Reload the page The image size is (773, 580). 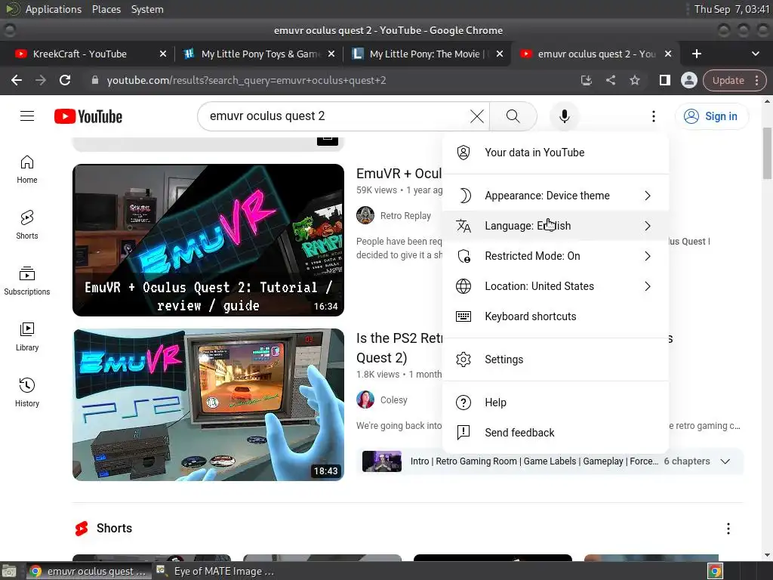click(x=65, y=80)
